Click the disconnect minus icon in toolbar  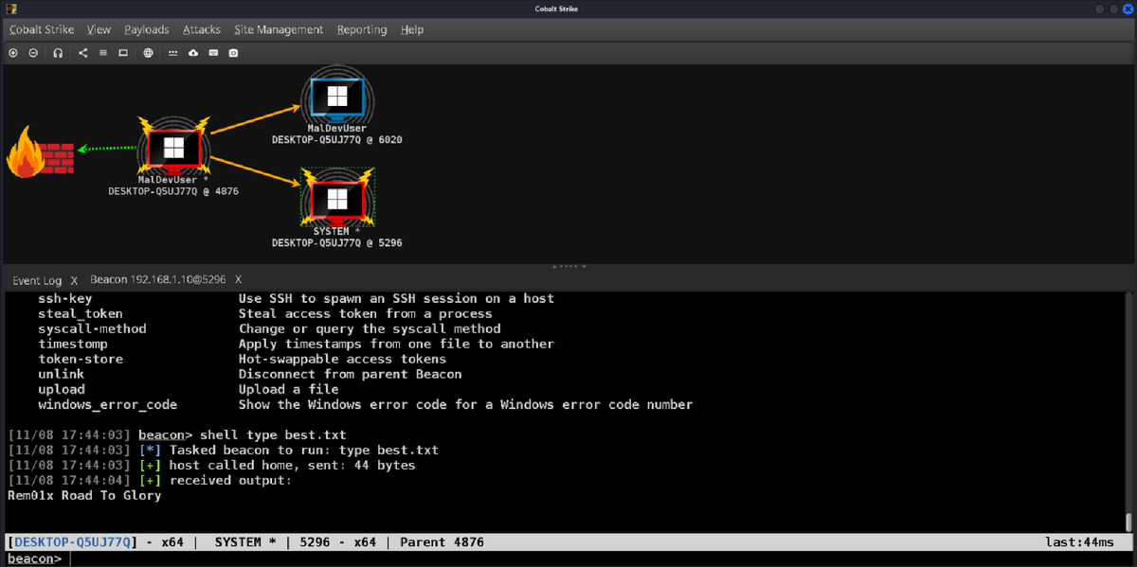(x=33, y=53)
